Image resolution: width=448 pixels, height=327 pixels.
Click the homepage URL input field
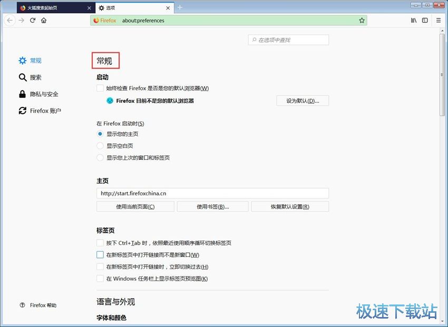click(x=212, y=193)
